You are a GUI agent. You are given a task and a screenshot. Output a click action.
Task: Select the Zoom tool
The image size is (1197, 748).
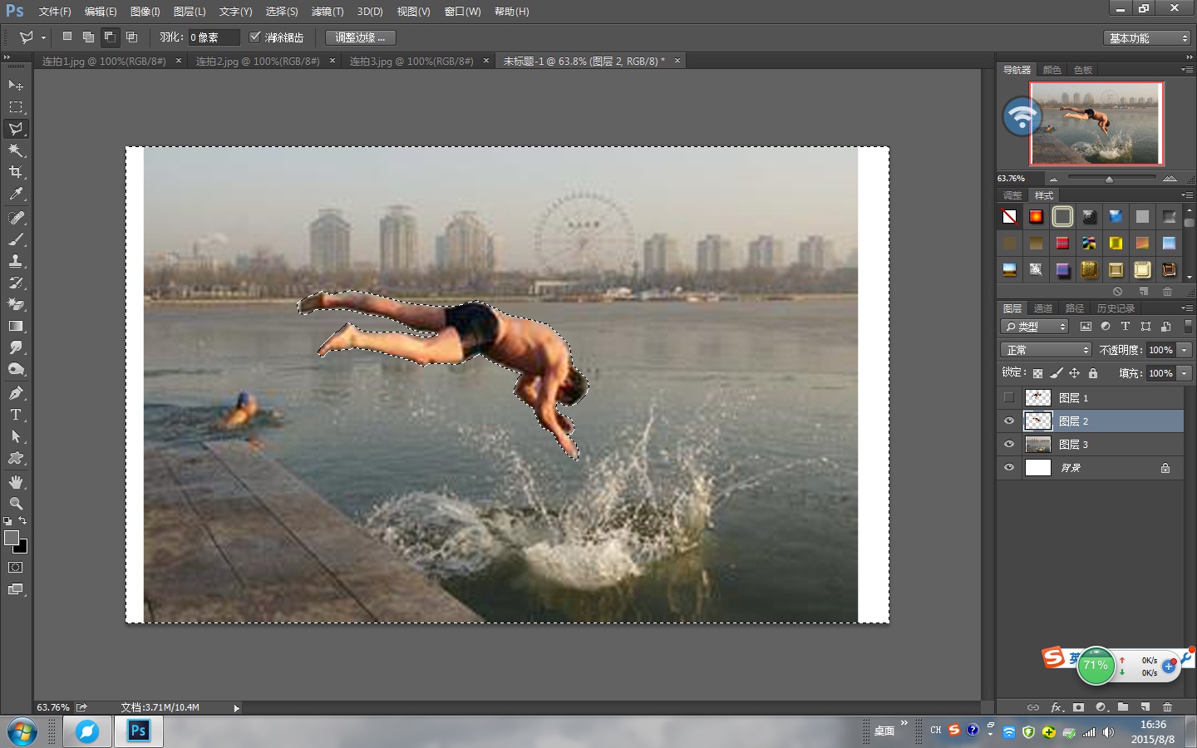[x=16, y=504]
